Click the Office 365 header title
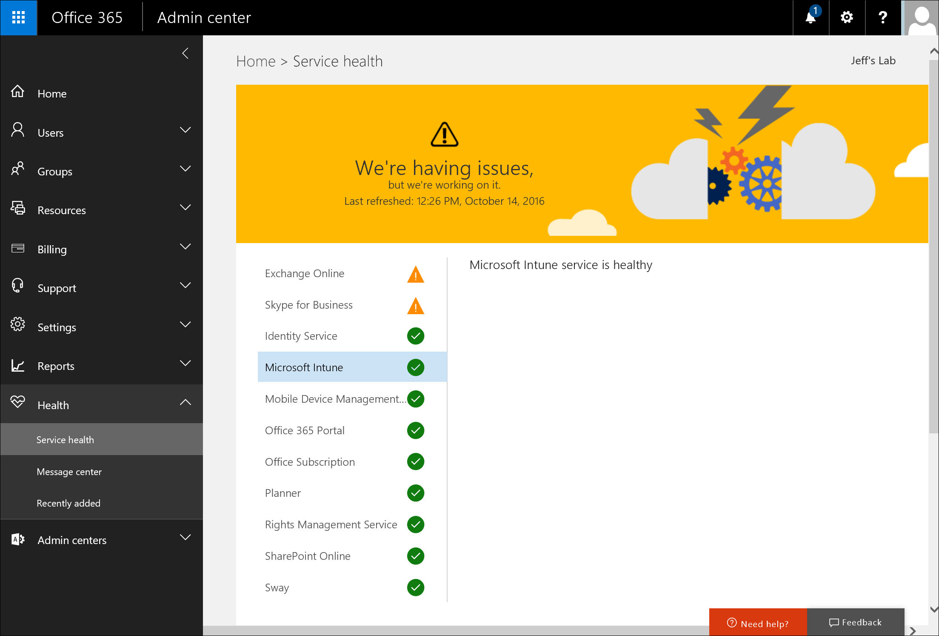 pyautogui.click(x=87, y=17)
